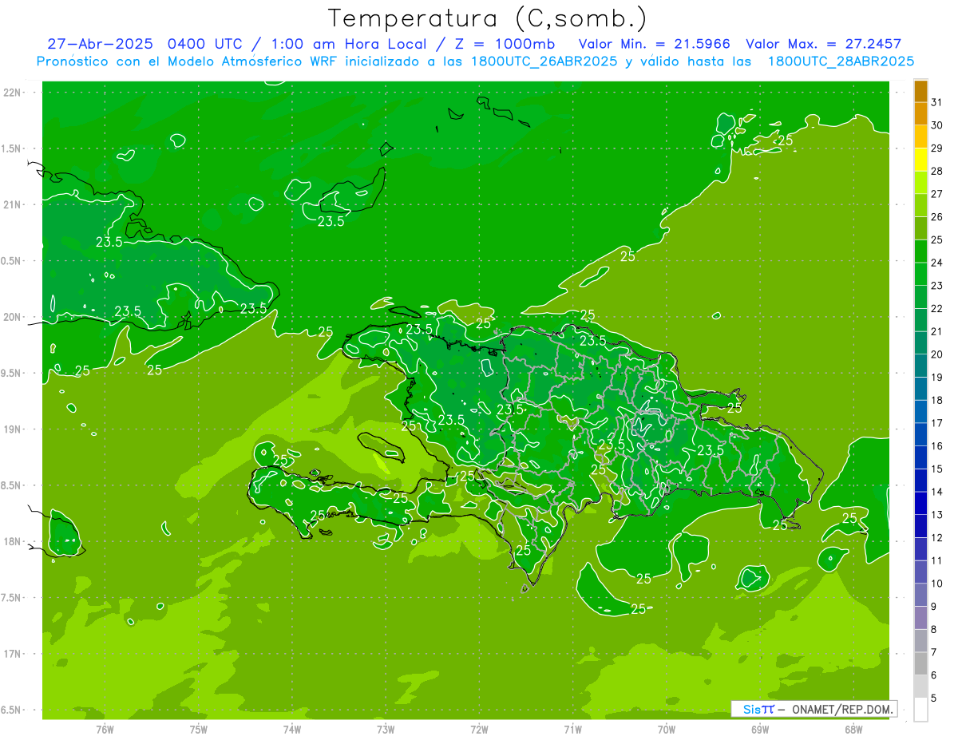The width and height of the screenshot is (958, 740).
Task: Click the "1800UTC_28ABR2025" valid-until time
Action: (841, 61)
